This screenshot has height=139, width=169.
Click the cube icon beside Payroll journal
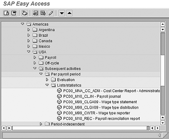[x=59, y=96]
